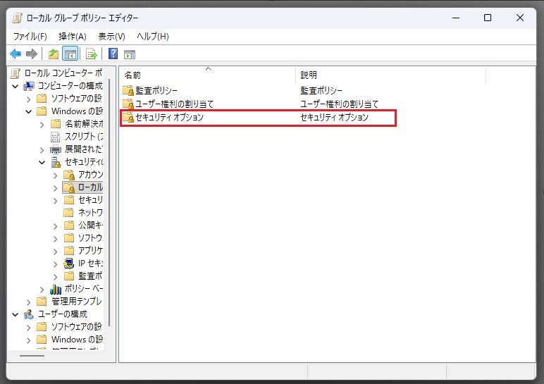The image size is (544, 384).
Task: Sort list by 名前 column header
Action: pyautogui.click(x=207, y=75)
